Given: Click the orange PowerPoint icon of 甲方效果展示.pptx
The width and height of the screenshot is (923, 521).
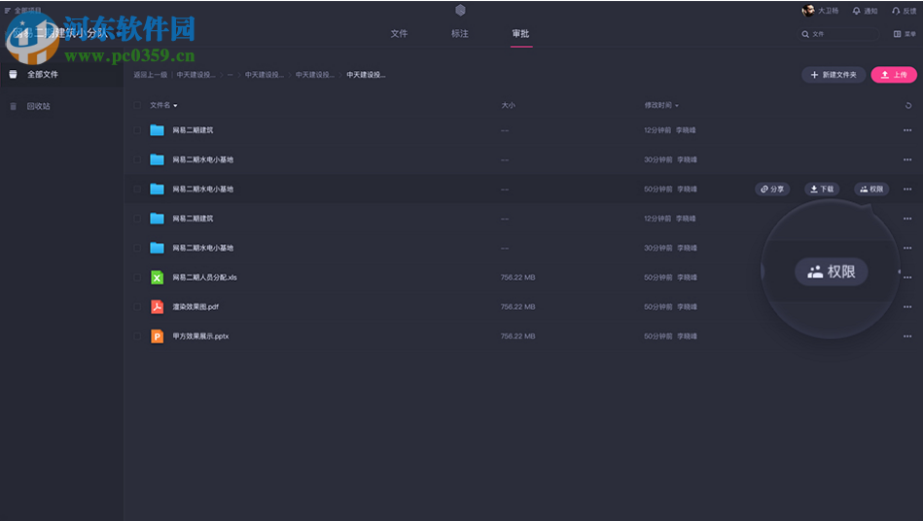Looking at the screenshot, I should click(157, 335).
